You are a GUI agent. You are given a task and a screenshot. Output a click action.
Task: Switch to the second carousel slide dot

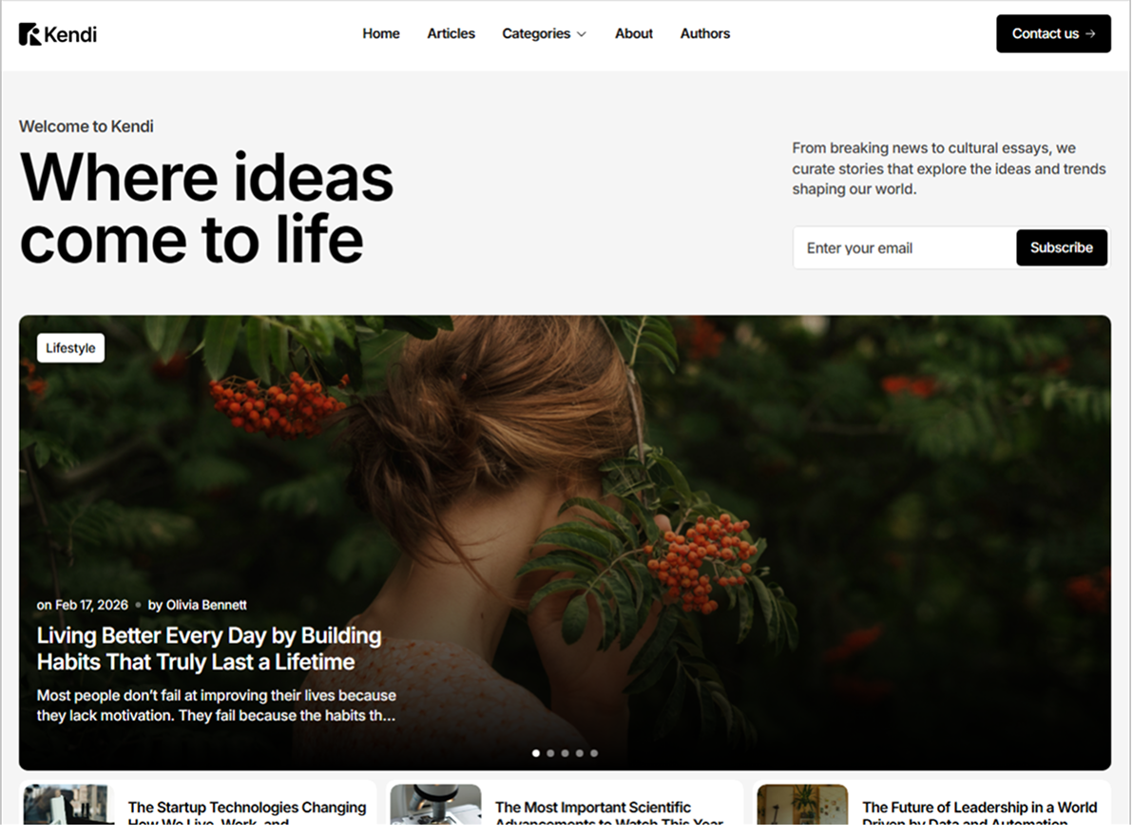point(550,753)
